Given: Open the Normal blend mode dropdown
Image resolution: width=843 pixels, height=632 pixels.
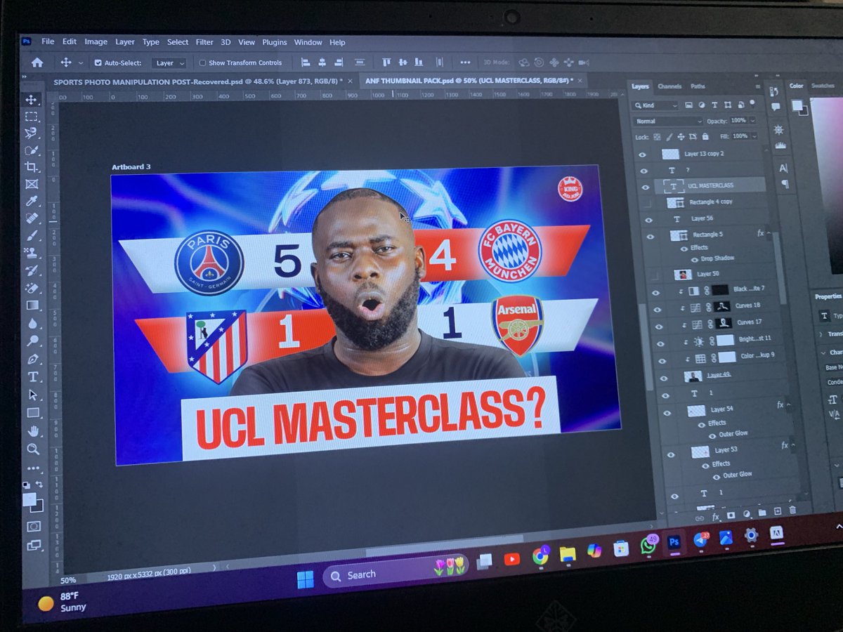Looking at the screenshot, I should pos(668,121).
